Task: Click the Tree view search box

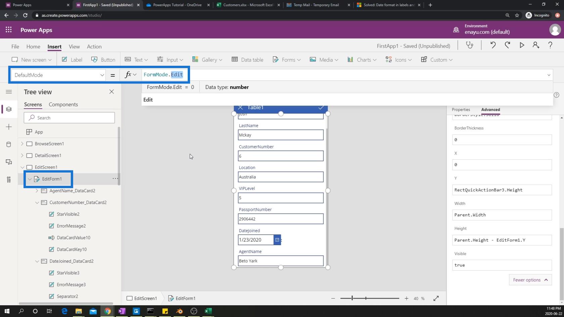Action: coord(69,118)
